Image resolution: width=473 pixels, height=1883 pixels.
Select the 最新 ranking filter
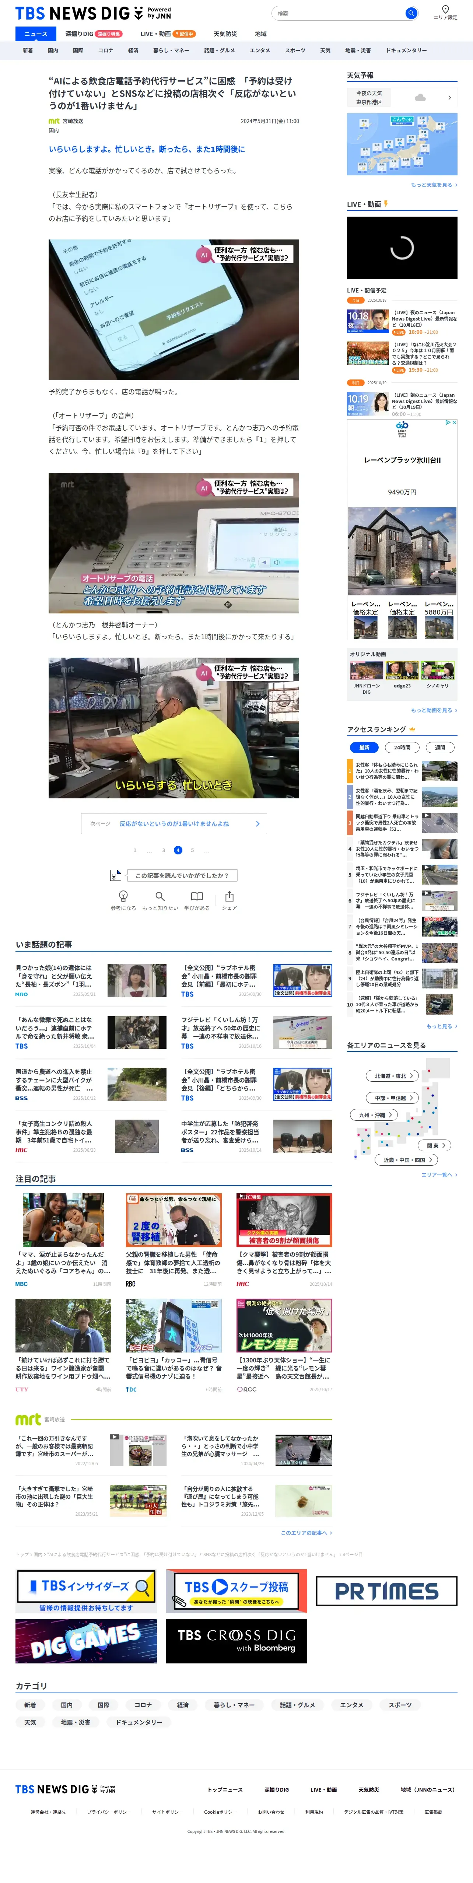(x=364, y=747)
